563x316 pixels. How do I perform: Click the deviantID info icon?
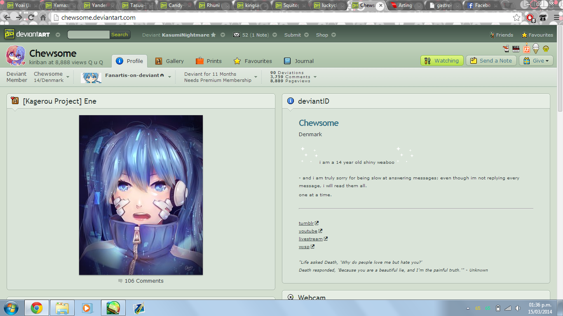[x=290, y=101]
